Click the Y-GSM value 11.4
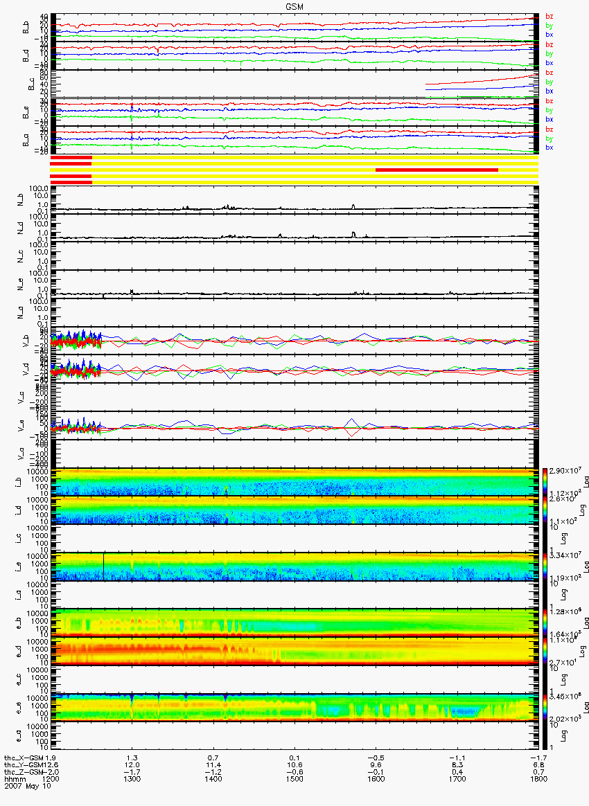The width and height of the screenshot is (589, 806). (x=213, y=765)
